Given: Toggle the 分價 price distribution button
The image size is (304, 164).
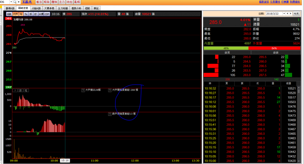Looking at the screenshot, I should [41, 14].
